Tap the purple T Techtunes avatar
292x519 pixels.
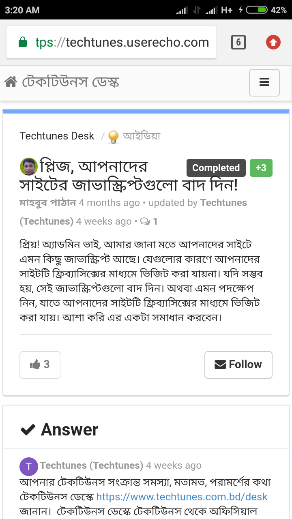click(28, 467)
